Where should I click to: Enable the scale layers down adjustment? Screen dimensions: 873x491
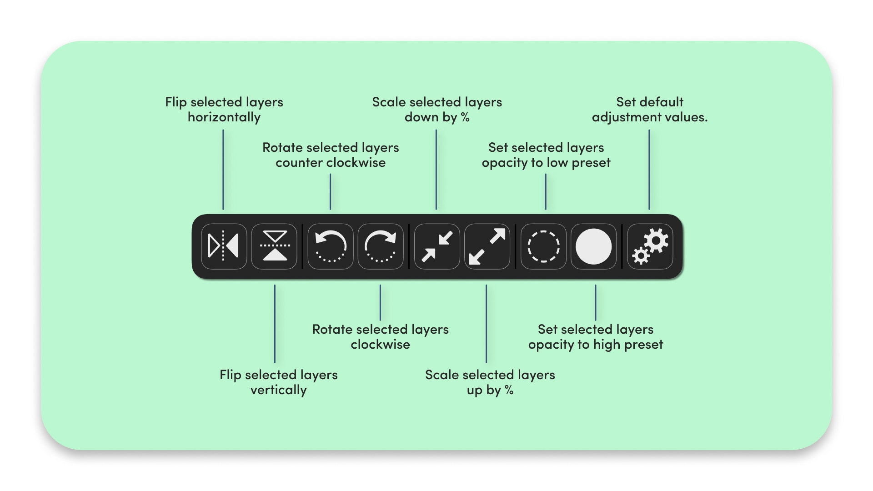436,245
